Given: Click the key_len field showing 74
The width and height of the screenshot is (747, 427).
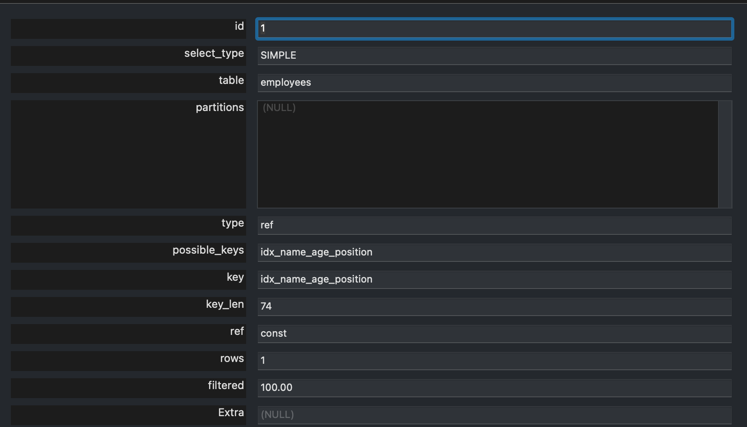Looking at the screenshot, I should 494,306.
